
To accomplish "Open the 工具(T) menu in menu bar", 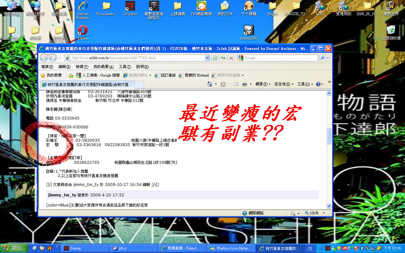I will 125,67.
